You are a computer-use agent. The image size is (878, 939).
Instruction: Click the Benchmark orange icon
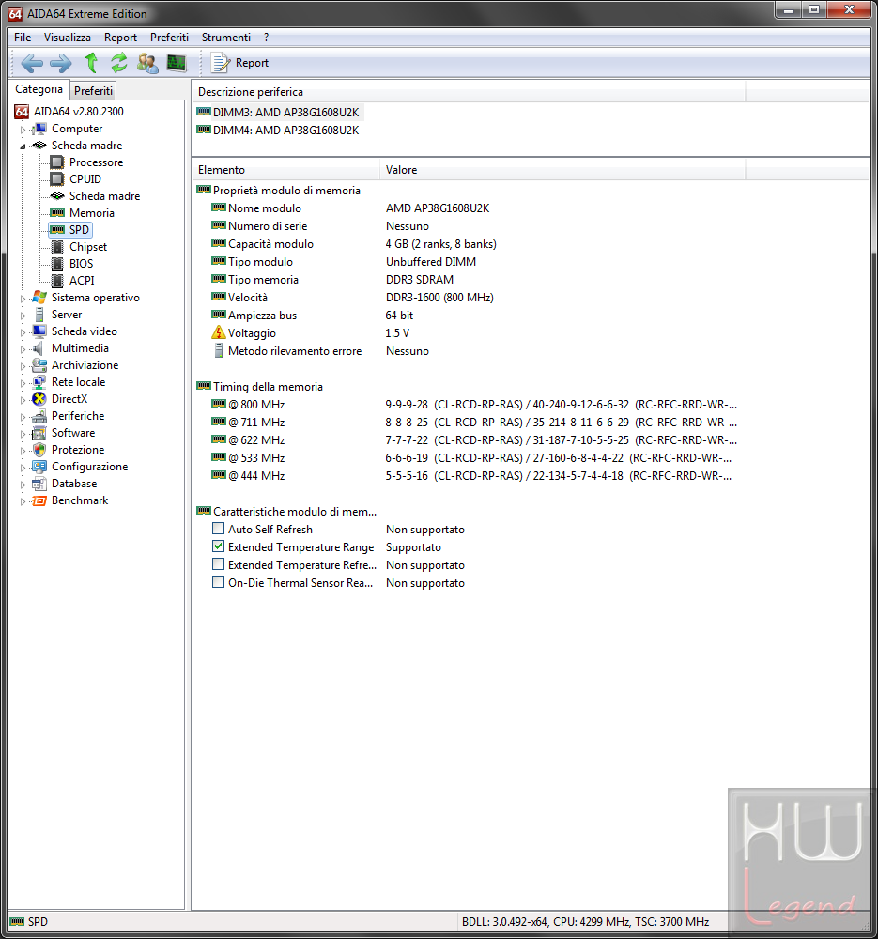click(39, 500)
